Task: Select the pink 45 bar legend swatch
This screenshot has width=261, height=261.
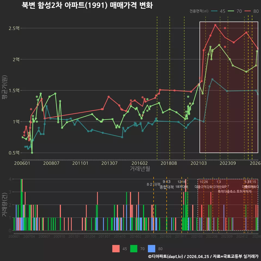Action: pyautogui.click(x=116, y=248)
